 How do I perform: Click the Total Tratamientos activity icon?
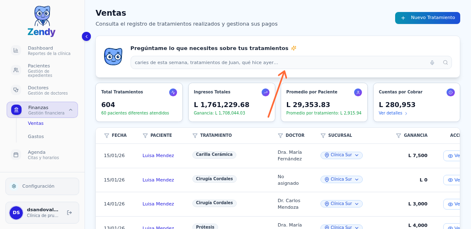[173, 93]
